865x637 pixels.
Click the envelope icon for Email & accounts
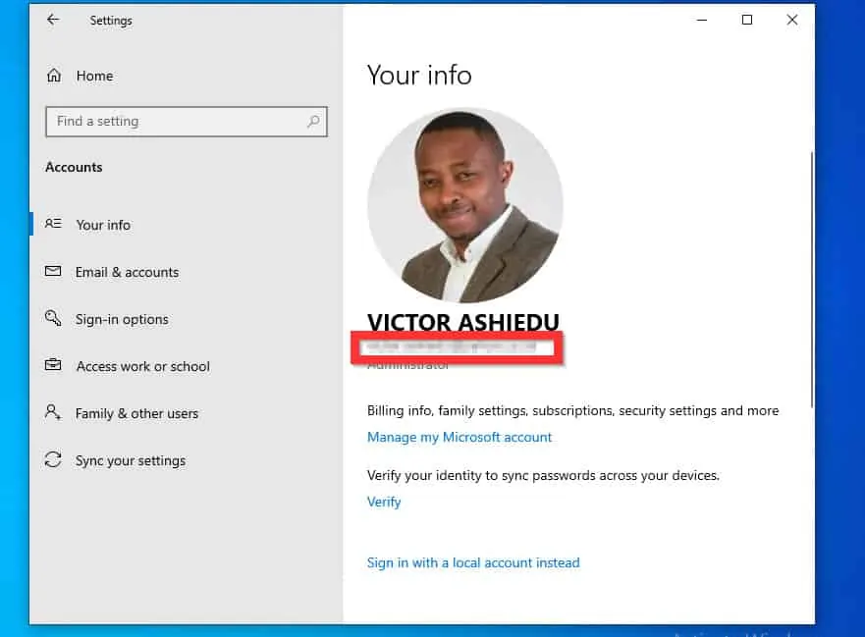tap(54, 272)
